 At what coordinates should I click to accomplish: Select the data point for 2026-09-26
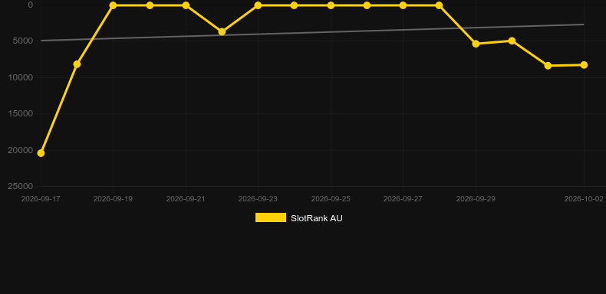[x=367, y=5]
